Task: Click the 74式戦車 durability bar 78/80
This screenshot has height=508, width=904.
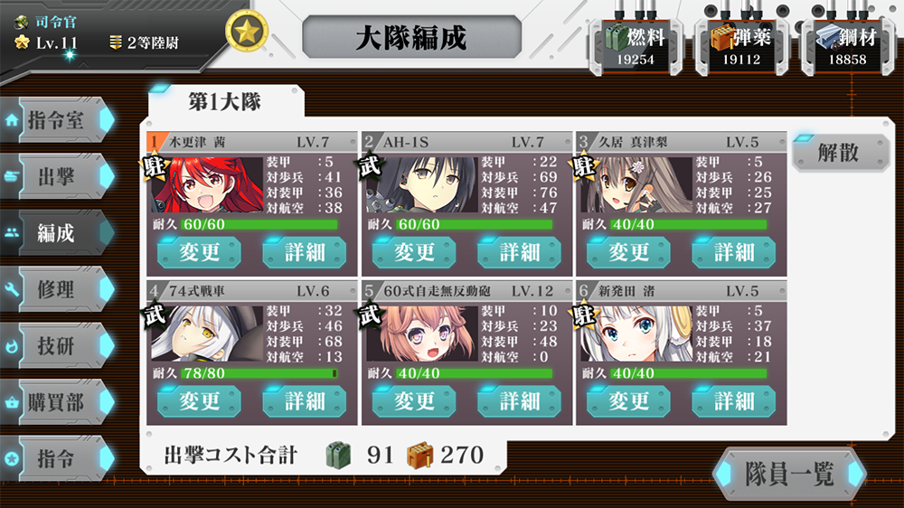Action: click(259, 373)
